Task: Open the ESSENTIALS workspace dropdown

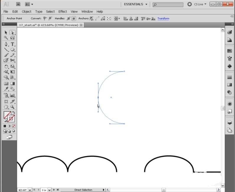Action: [x=136, y=4]
